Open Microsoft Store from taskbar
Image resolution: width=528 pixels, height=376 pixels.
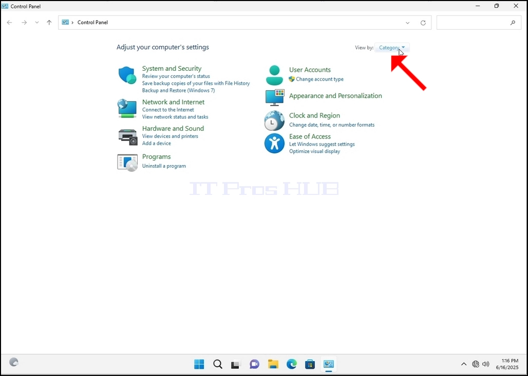[310, 364]
